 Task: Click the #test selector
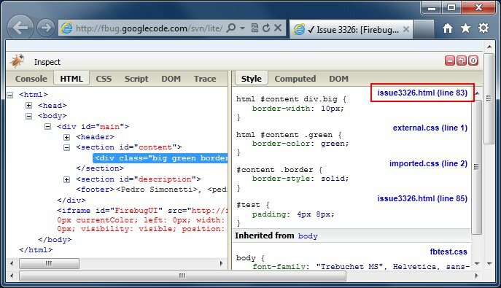[248, 205]
